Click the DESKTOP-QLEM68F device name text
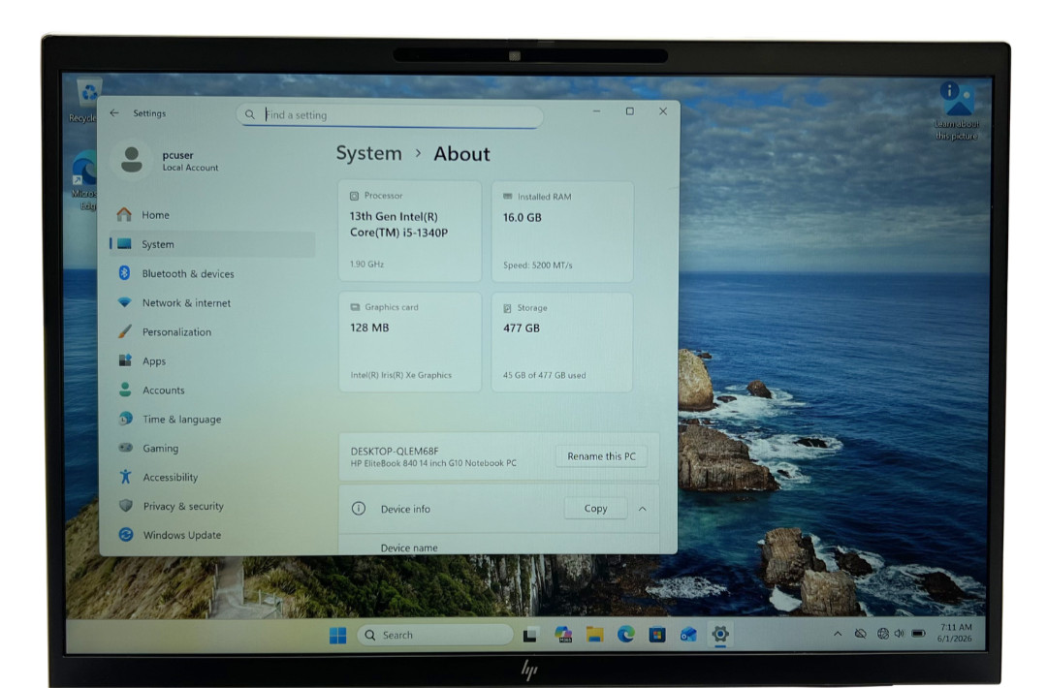Image resolution: width=1047 pixels, height=688 pixels. (395, 452)
